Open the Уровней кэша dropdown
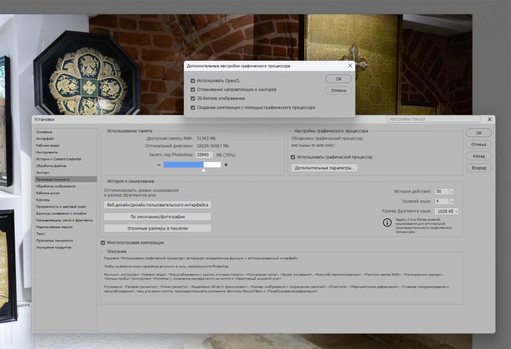The image size is (511, 349). [451, 201]
